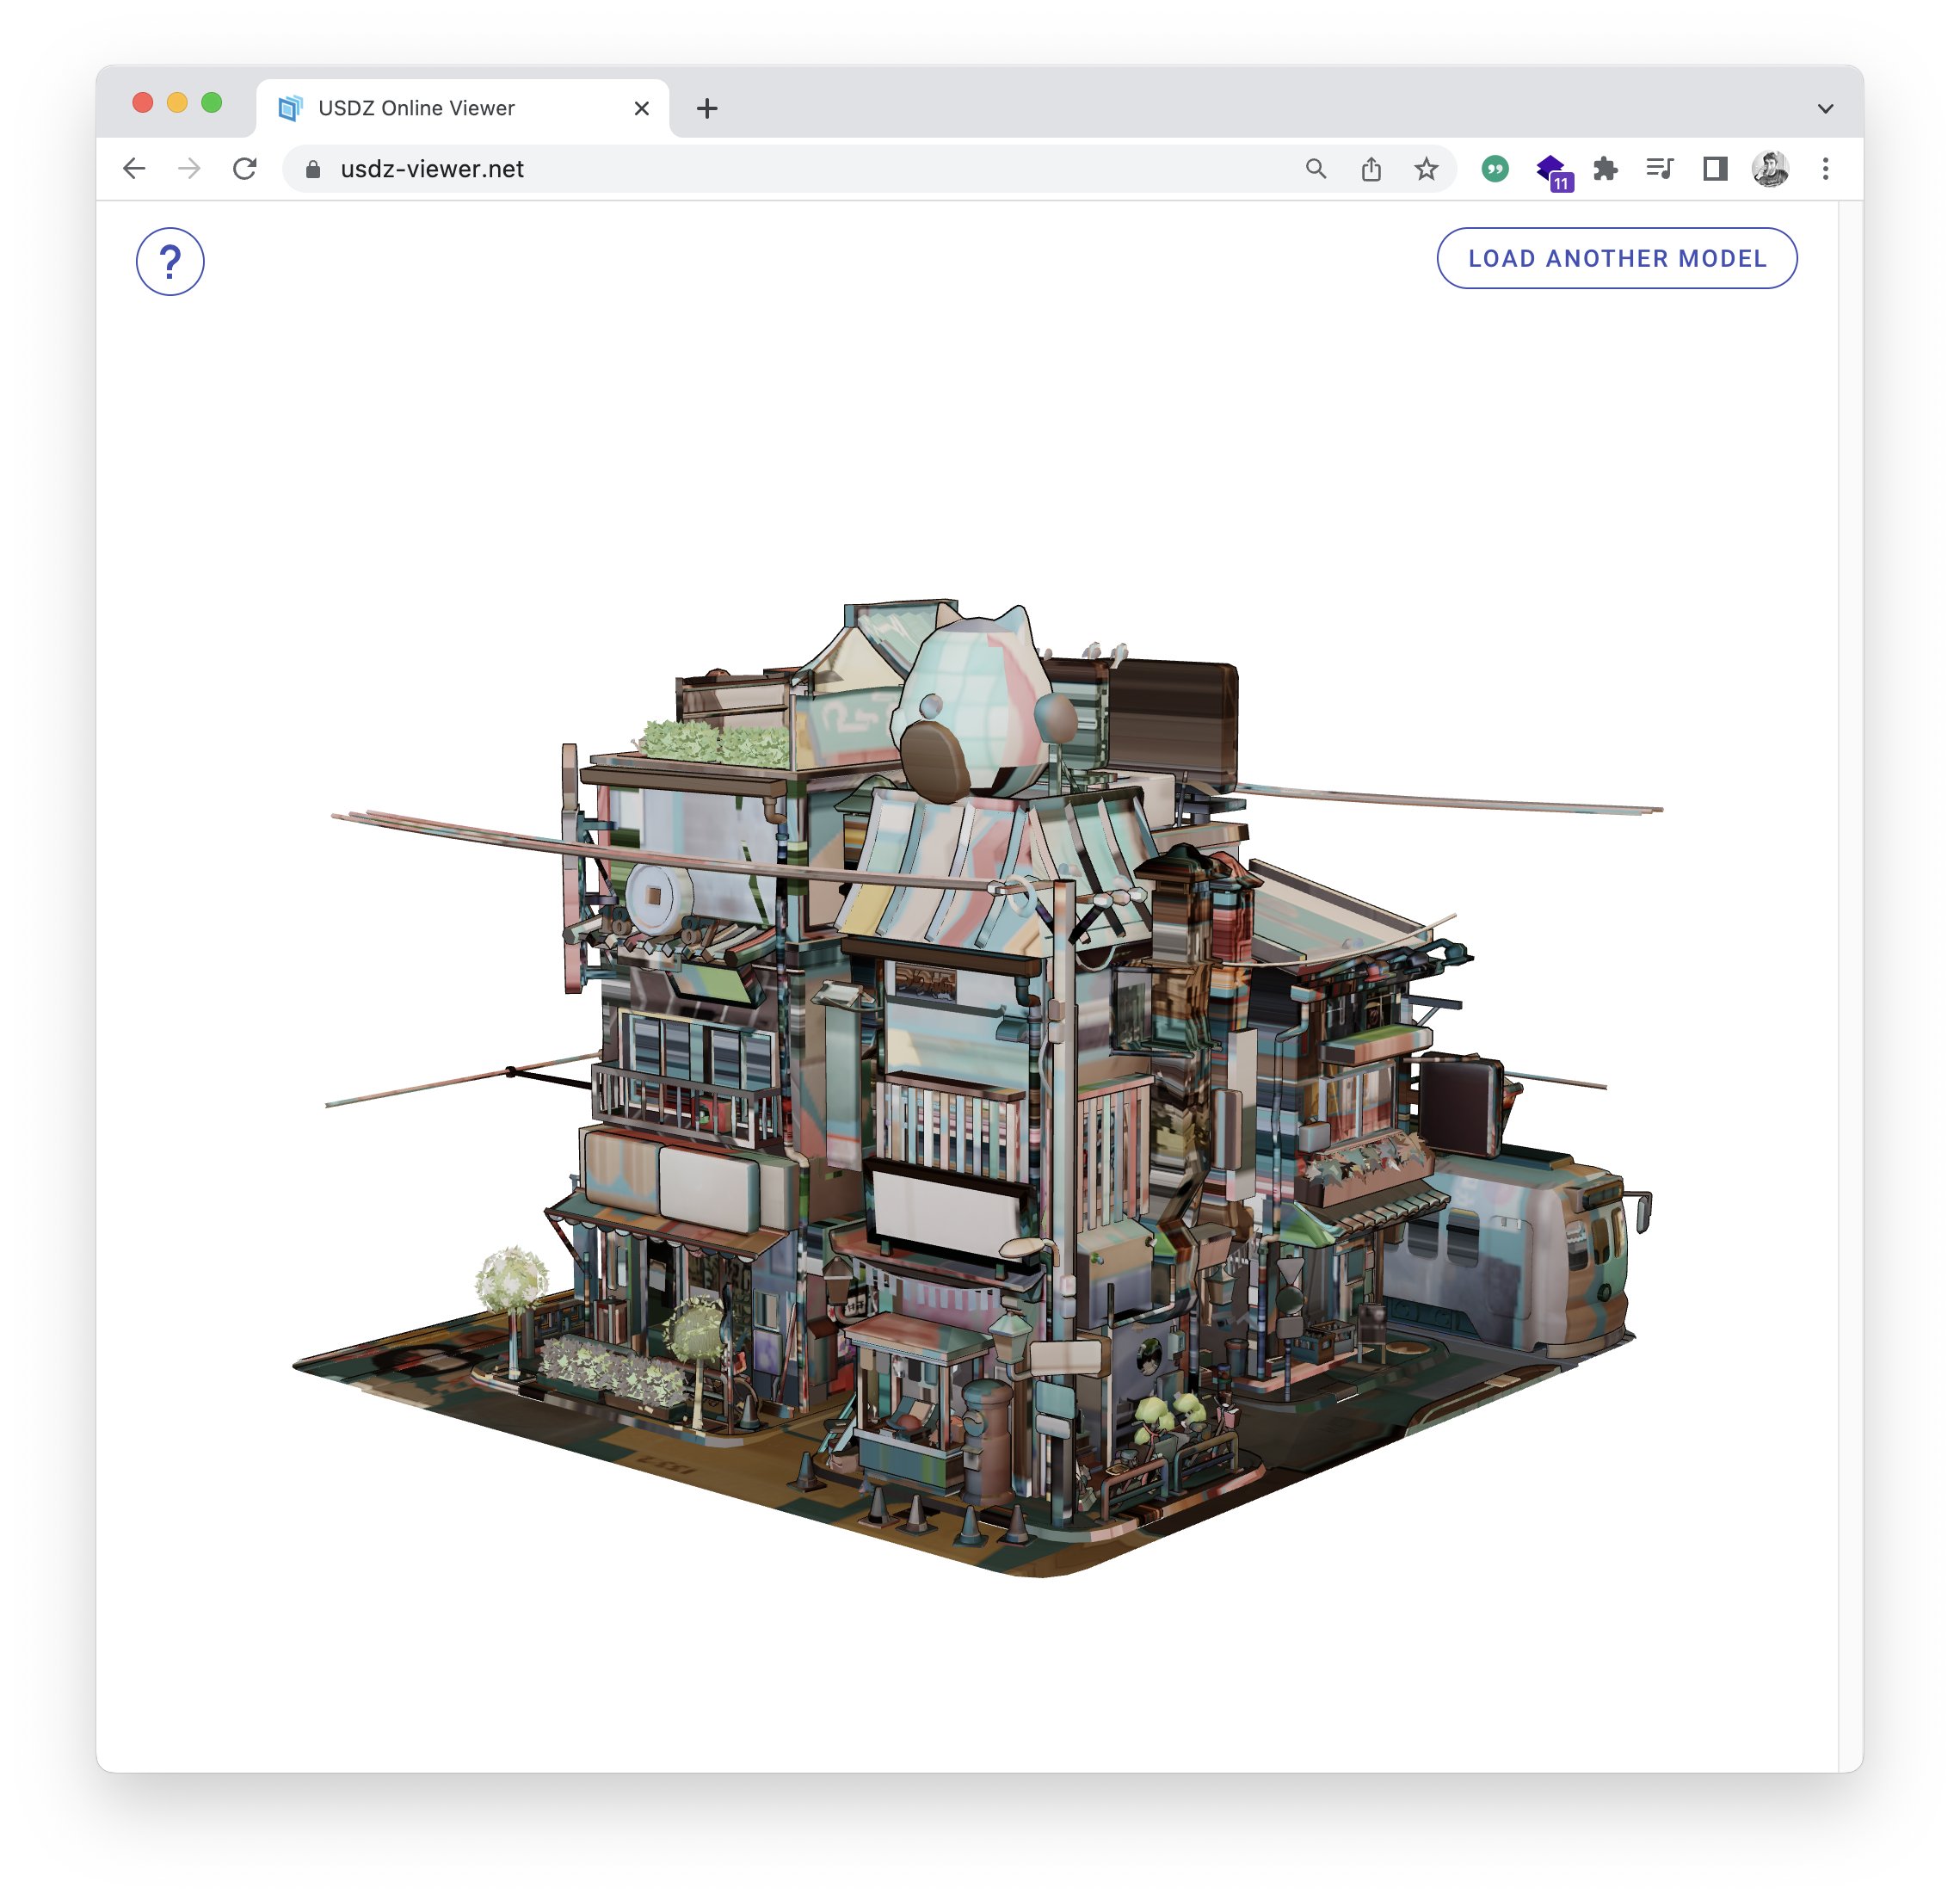Click the browser forward arrow
The image size is (1960, 1900).
point(189,169)
